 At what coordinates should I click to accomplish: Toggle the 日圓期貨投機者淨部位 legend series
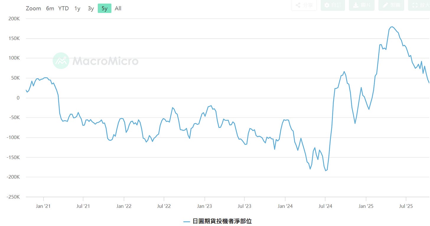[218, 221]
